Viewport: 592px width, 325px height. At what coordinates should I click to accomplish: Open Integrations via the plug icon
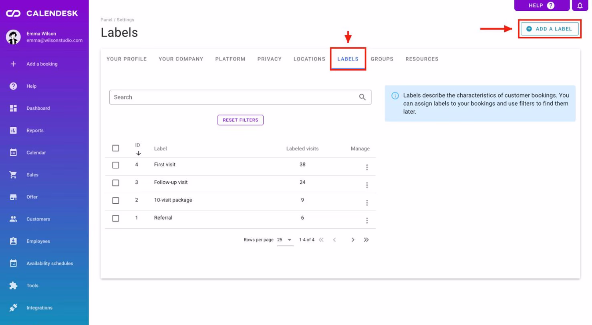(13, 308)
